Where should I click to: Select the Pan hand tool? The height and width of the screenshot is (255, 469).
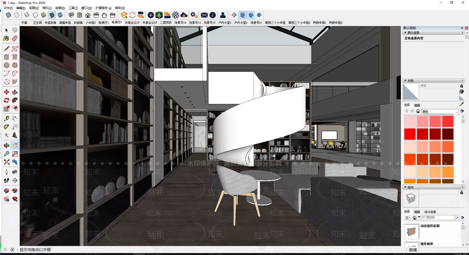(15, 145)
